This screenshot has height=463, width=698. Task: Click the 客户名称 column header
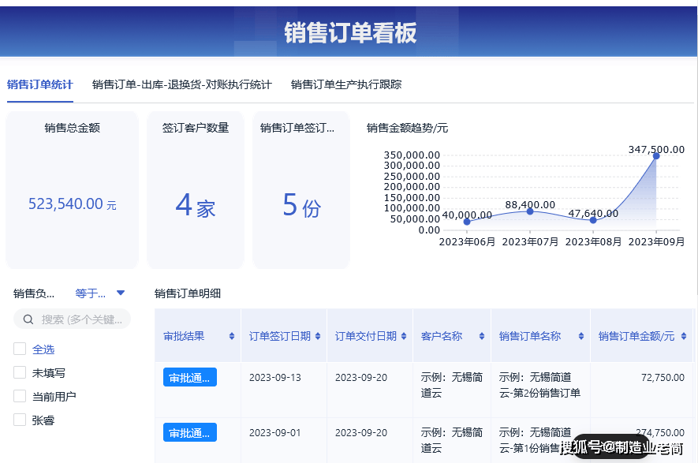(x=452, y=336)
